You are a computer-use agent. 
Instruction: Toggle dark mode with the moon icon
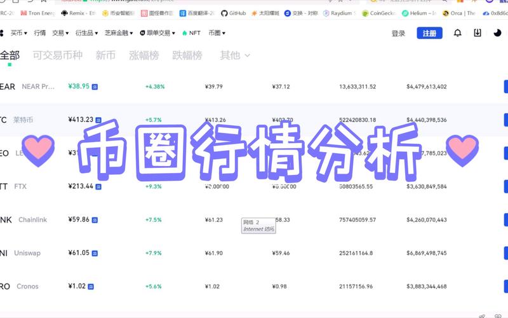pyautogui.click(x=497, y=33)
